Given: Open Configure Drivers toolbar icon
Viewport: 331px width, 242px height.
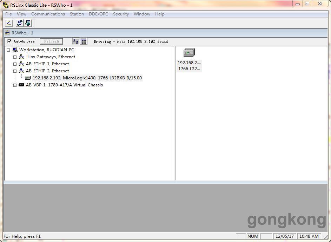Looking at the screenshot, I should [x=20, y=23].
